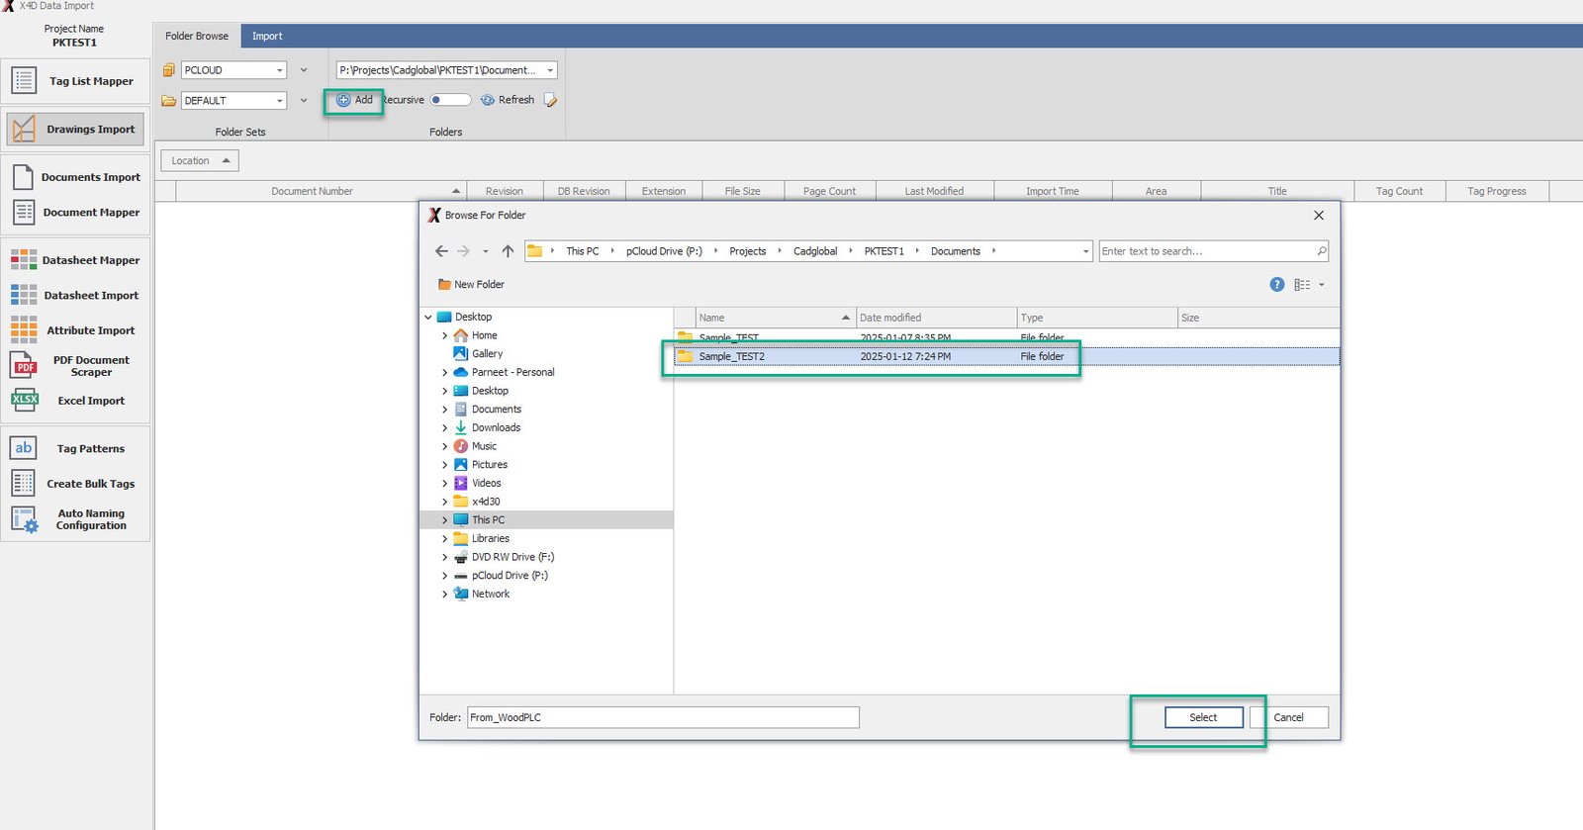Click the help question mark icon
1583x830 pixels.
tap(1276, 285)
